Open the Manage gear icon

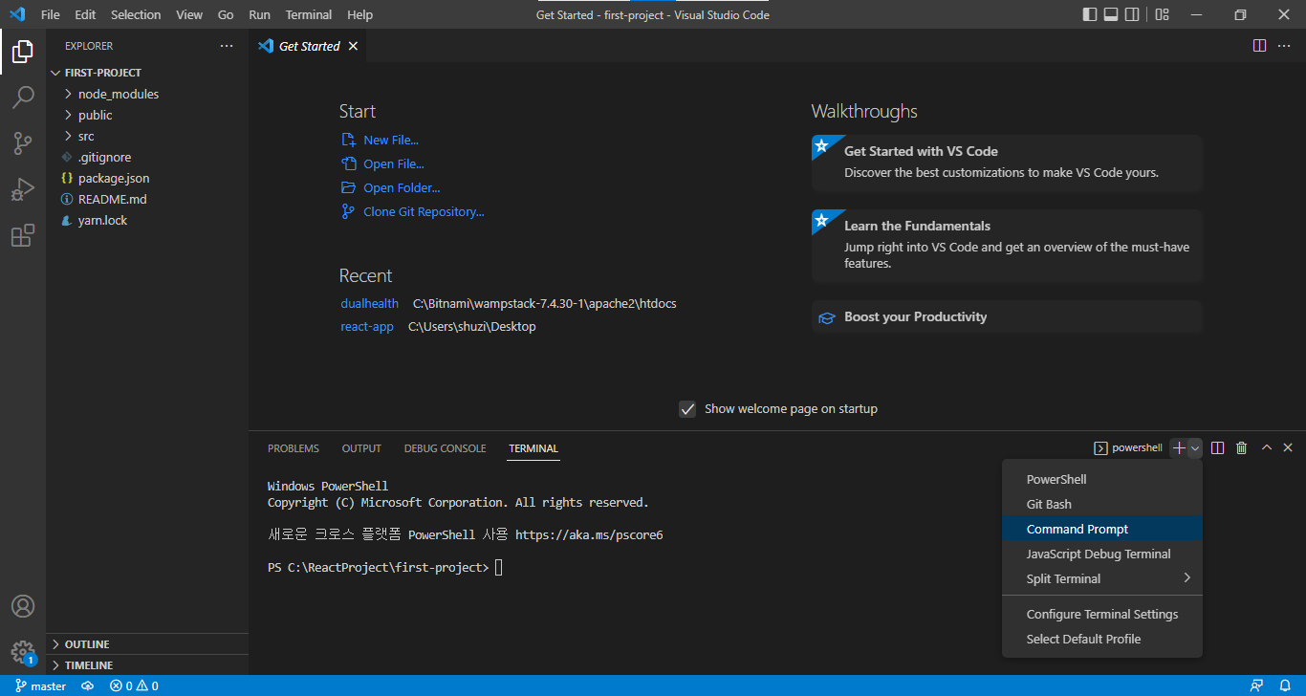point(23,652)
